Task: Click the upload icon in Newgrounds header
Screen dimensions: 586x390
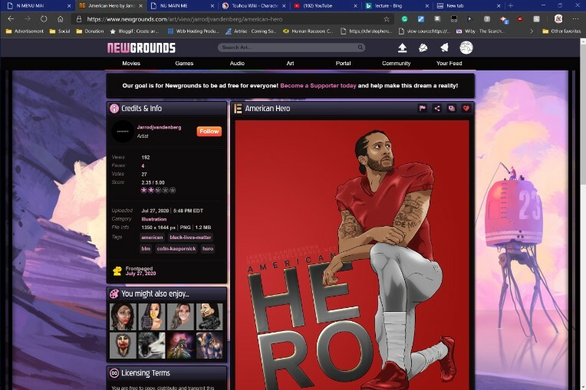Action: click(x=402, y=48)
